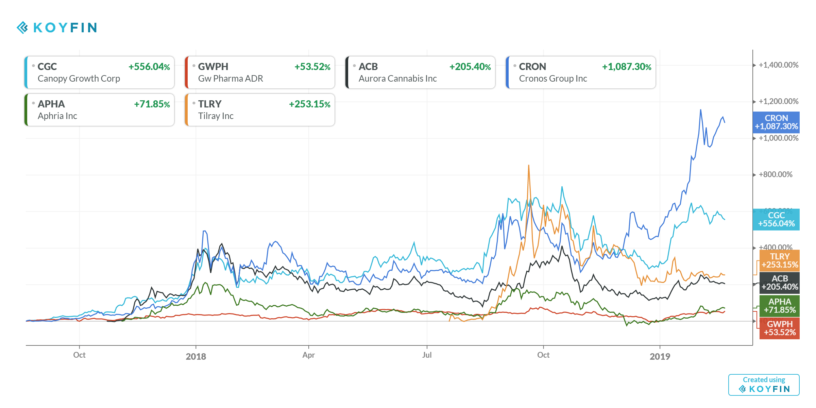Click the +1,000.00% y-axis label

pos(779,138)
